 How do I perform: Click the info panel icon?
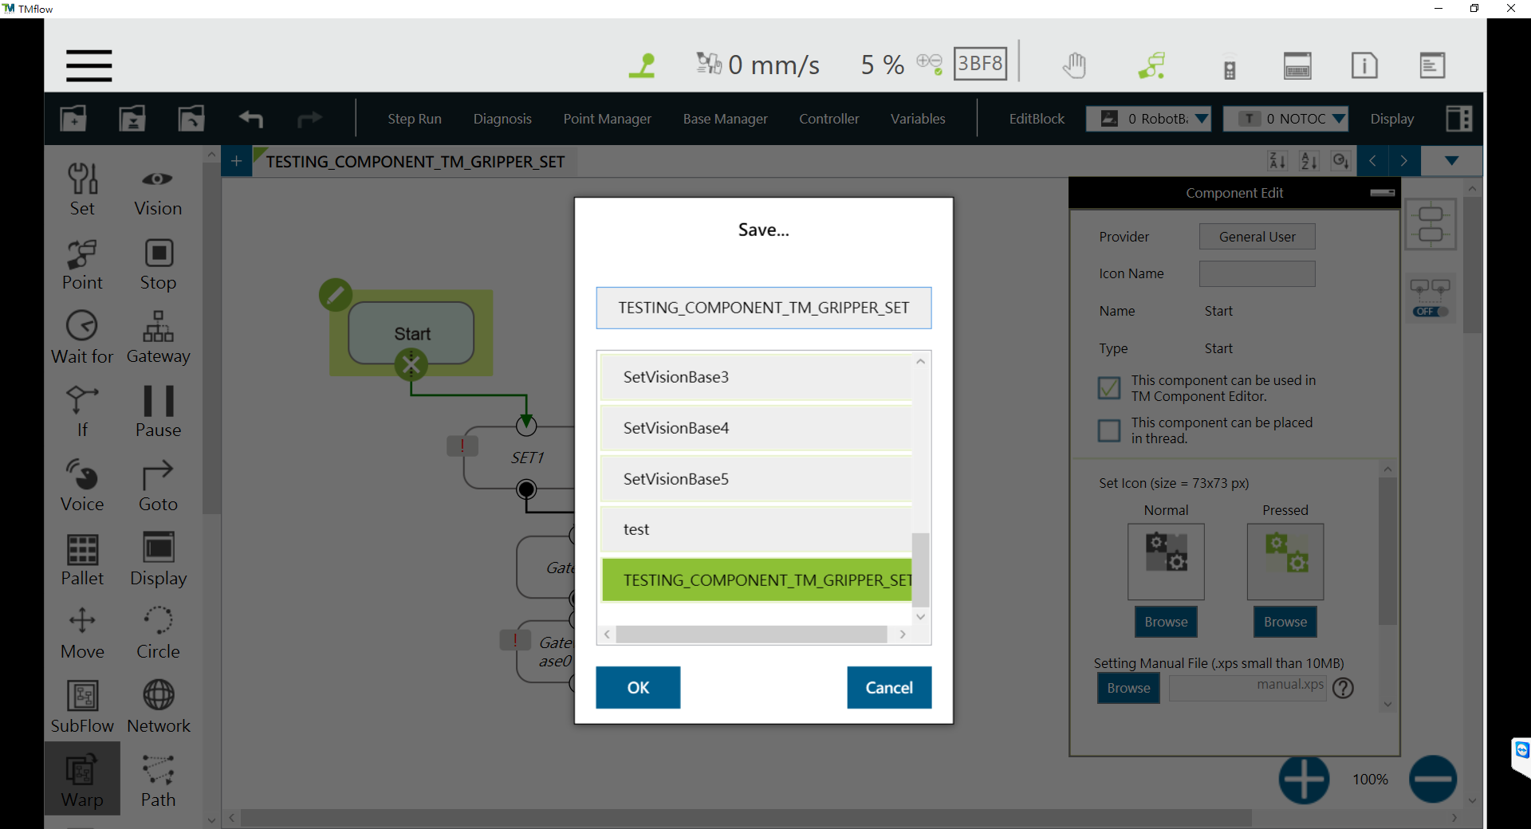(1364, 65)
